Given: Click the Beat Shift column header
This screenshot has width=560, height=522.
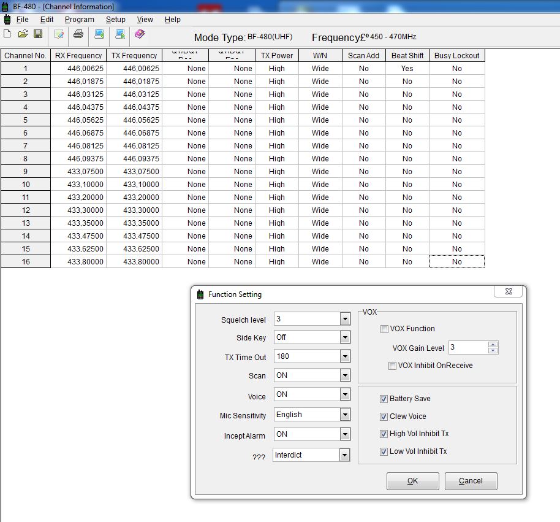Looking at the screenshot, I should pos(407,55).
